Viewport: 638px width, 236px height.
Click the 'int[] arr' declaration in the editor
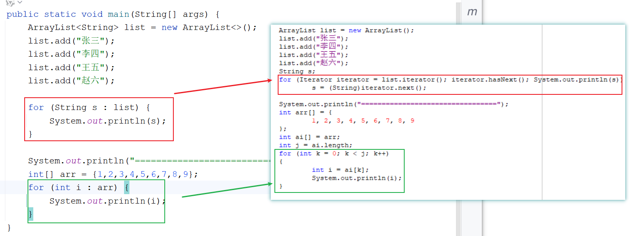point(49,174)
